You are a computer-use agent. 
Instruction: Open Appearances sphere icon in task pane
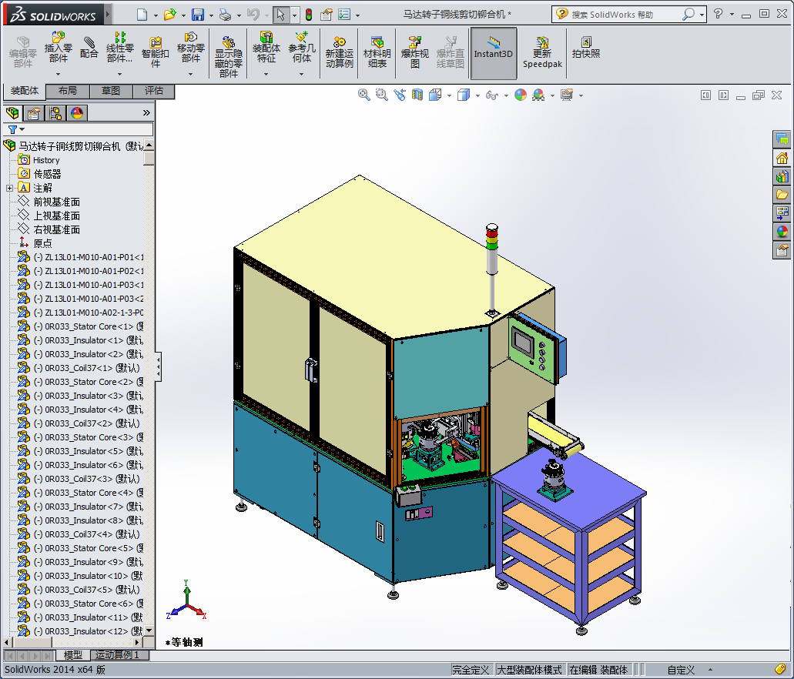(x=782, y=232)
